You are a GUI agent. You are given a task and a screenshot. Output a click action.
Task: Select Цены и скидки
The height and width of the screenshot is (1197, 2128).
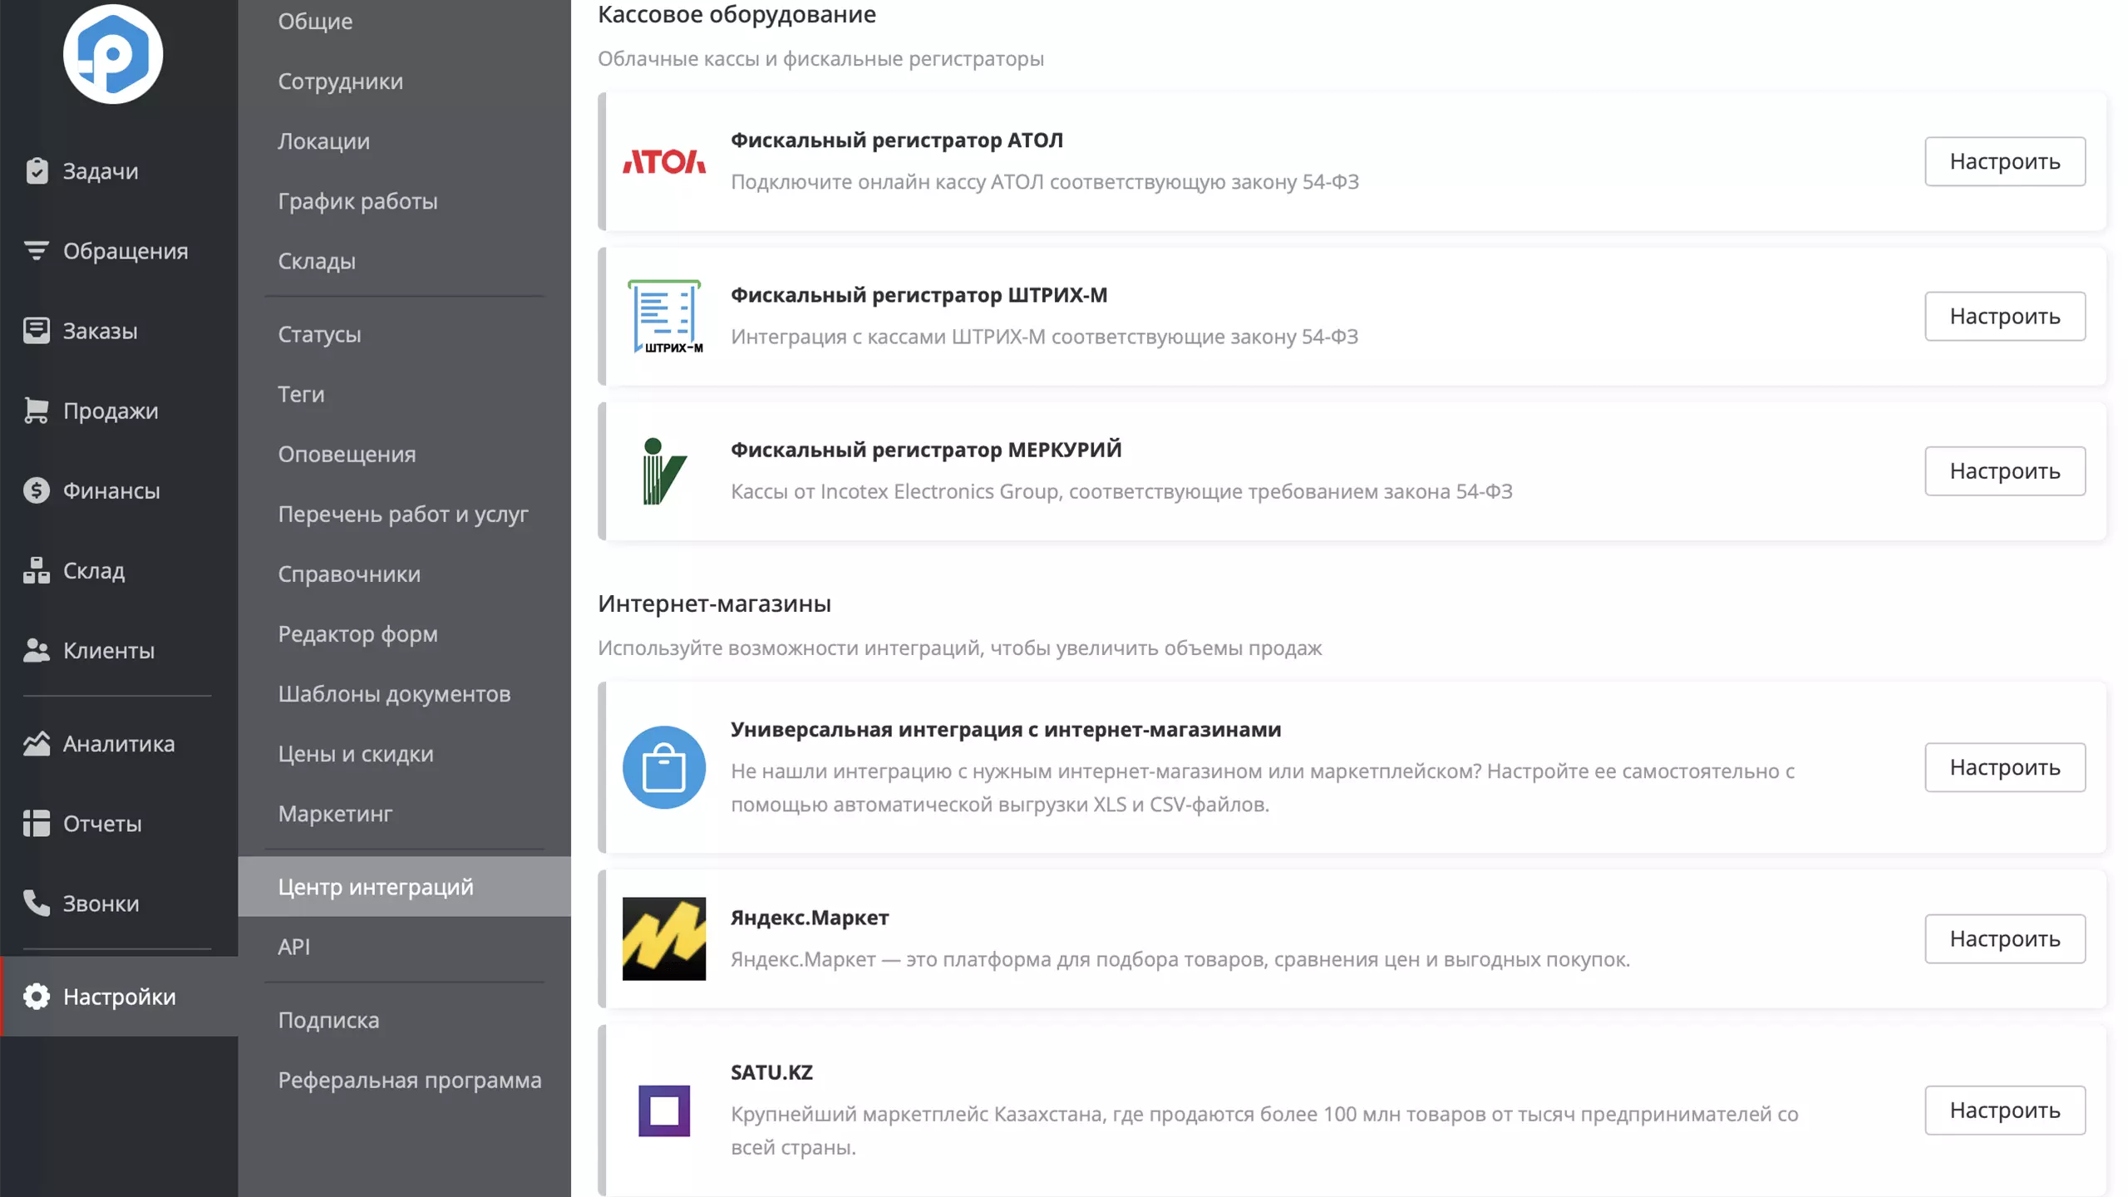pos(404,753)
